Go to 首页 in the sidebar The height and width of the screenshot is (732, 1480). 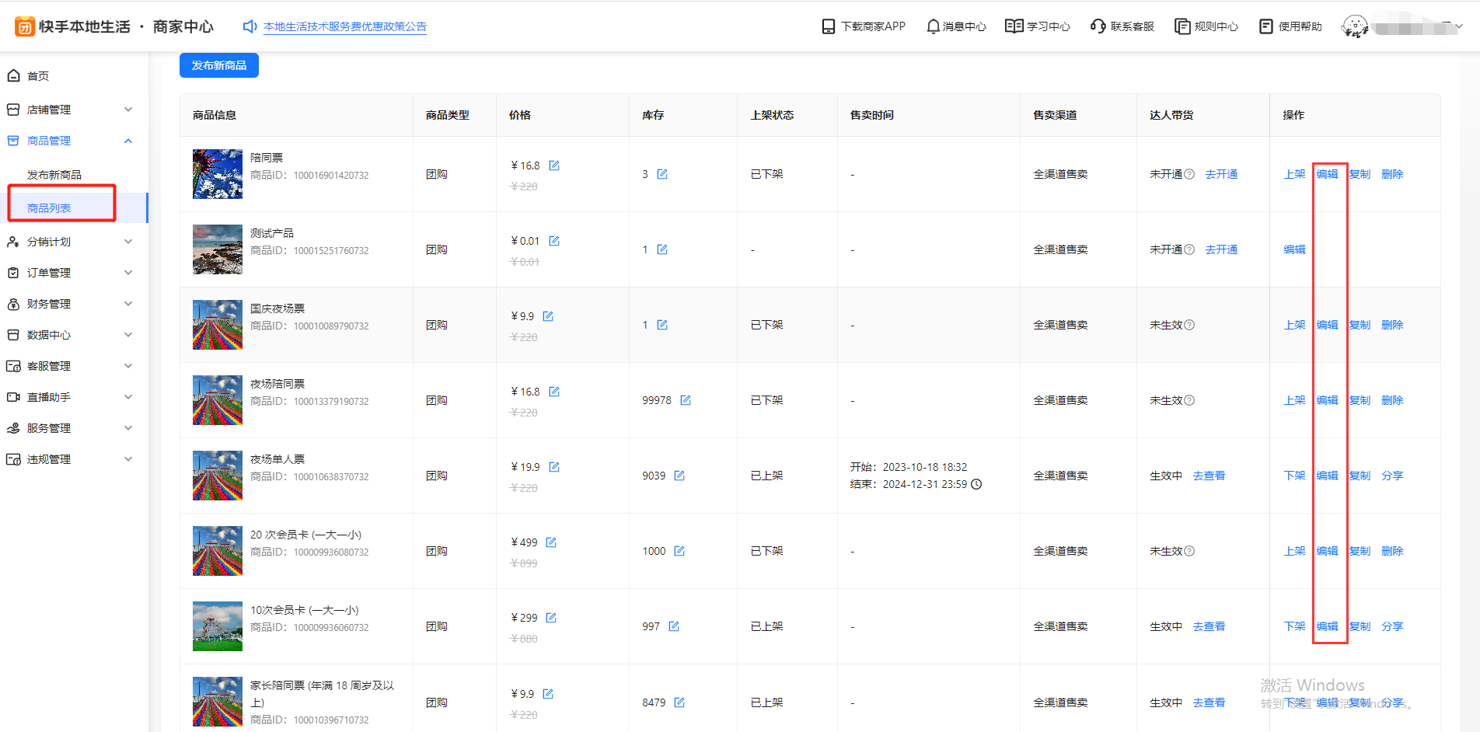(x=38, y=76)
